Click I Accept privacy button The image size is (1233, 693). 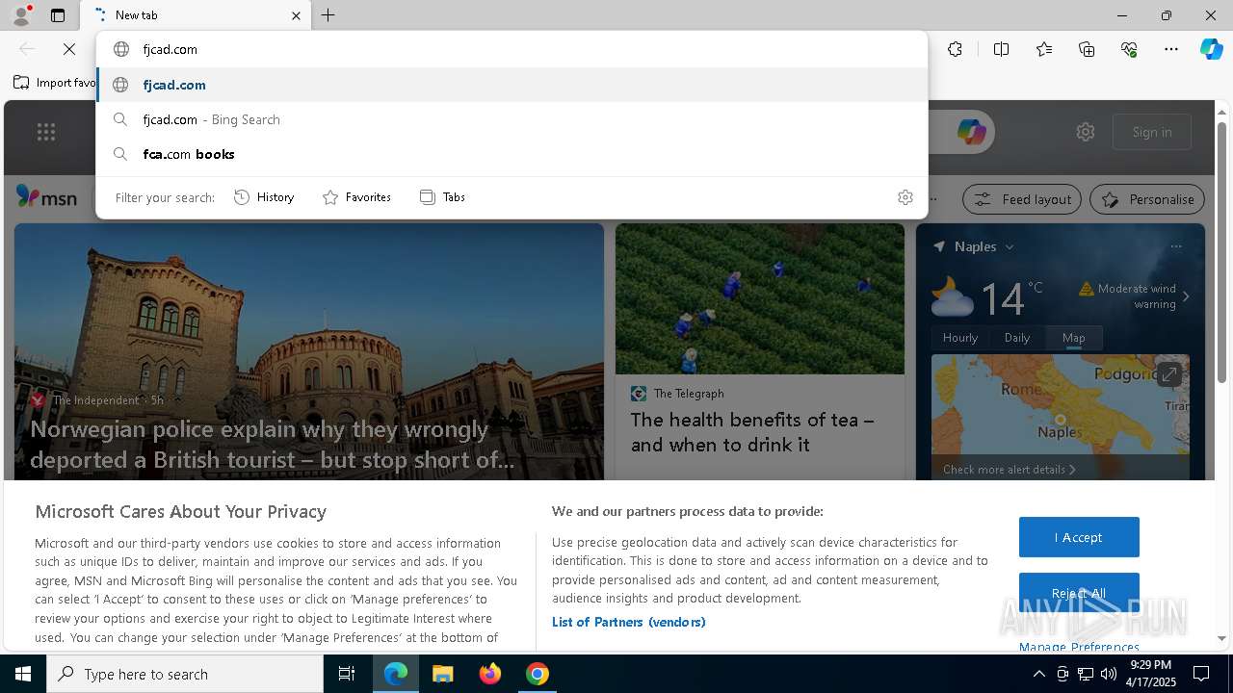coord(1079,537)
